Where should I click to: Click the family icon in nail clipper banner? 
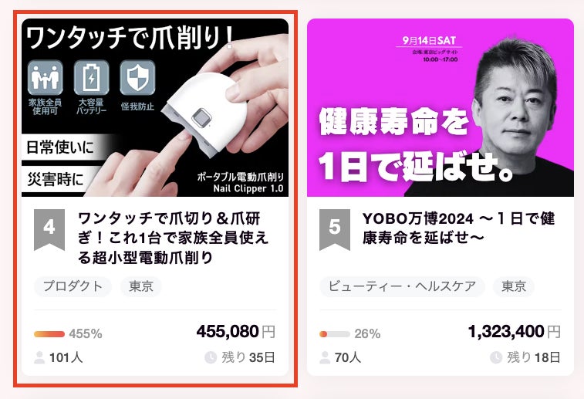pyautogui.click(x=45, y=77)
